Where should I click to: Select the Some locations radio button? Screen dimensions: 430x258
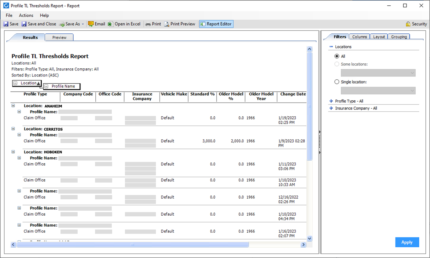pyautogui.click(x=337, y=64)
